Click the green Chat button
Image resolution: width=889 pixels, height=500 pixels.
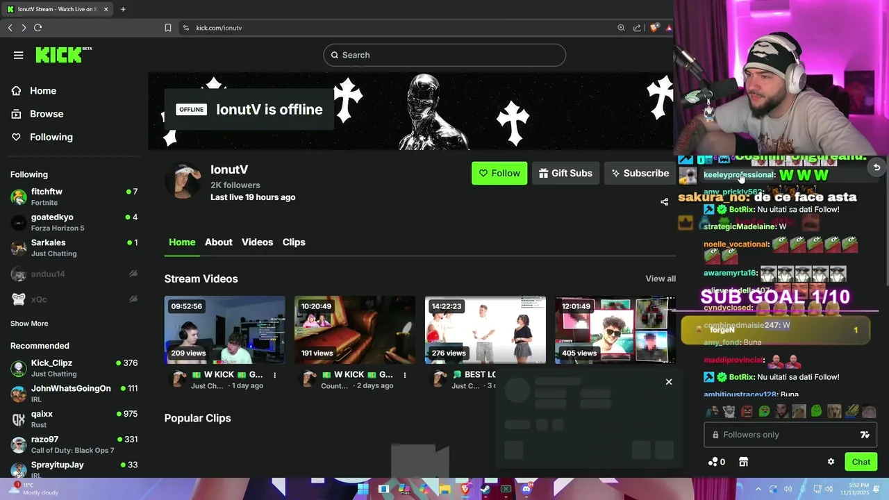(x=861, y=462)
